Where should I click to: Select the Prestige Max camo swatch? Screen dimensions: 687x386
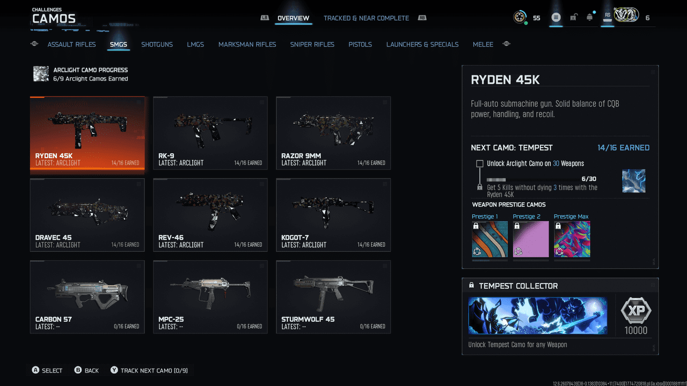tap(572, 239)
